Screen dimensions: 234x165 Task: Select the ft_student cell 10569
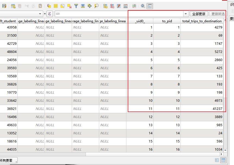pos(9,76)
